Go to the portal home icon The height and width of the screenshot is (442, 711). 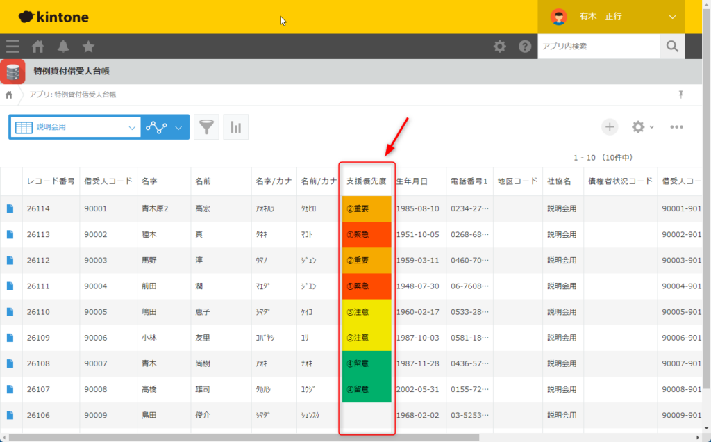point(38,47)
